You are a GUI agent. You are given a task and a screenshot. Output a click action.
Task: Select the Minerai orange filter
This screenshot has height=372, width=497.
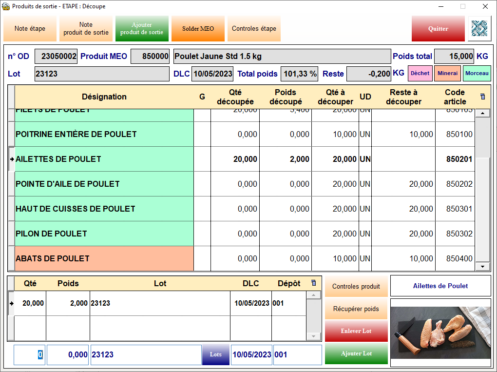click(447, 73)
